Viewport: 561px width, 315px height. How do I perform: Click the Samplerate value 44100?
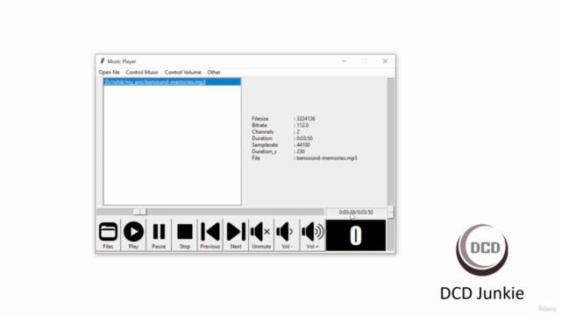[303, 145]
